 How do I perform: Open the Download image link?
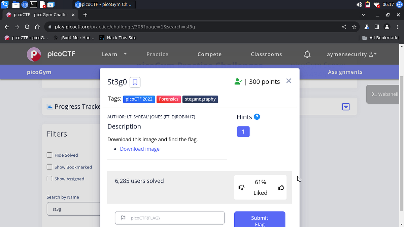coord(139,149)
